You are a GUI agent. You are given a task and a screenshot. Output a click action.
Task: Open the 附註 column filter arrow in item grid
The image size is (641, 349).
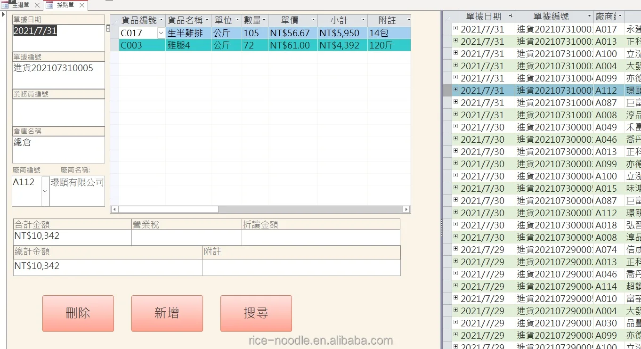pyautogui.click(x=408, y=20)
